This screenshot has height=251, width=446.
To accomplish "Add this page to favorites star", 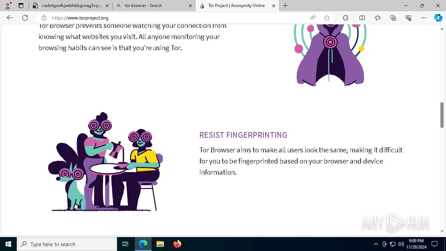I will [x=327, y=18].
